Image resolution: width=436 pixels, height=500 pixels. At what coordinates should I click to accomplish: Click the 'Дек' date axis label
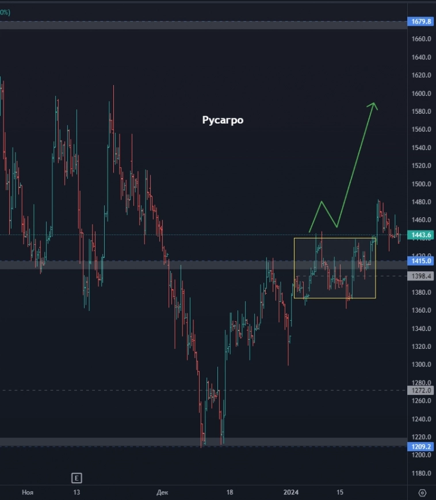click(x=162, y=493)
